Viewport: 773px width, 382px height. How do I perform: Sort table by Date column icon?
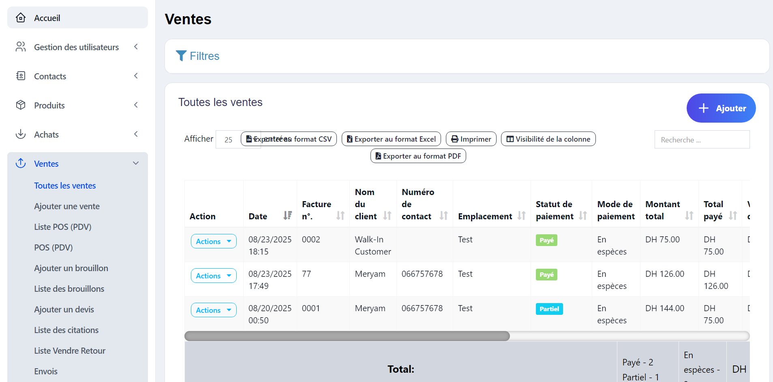[287, 216]
